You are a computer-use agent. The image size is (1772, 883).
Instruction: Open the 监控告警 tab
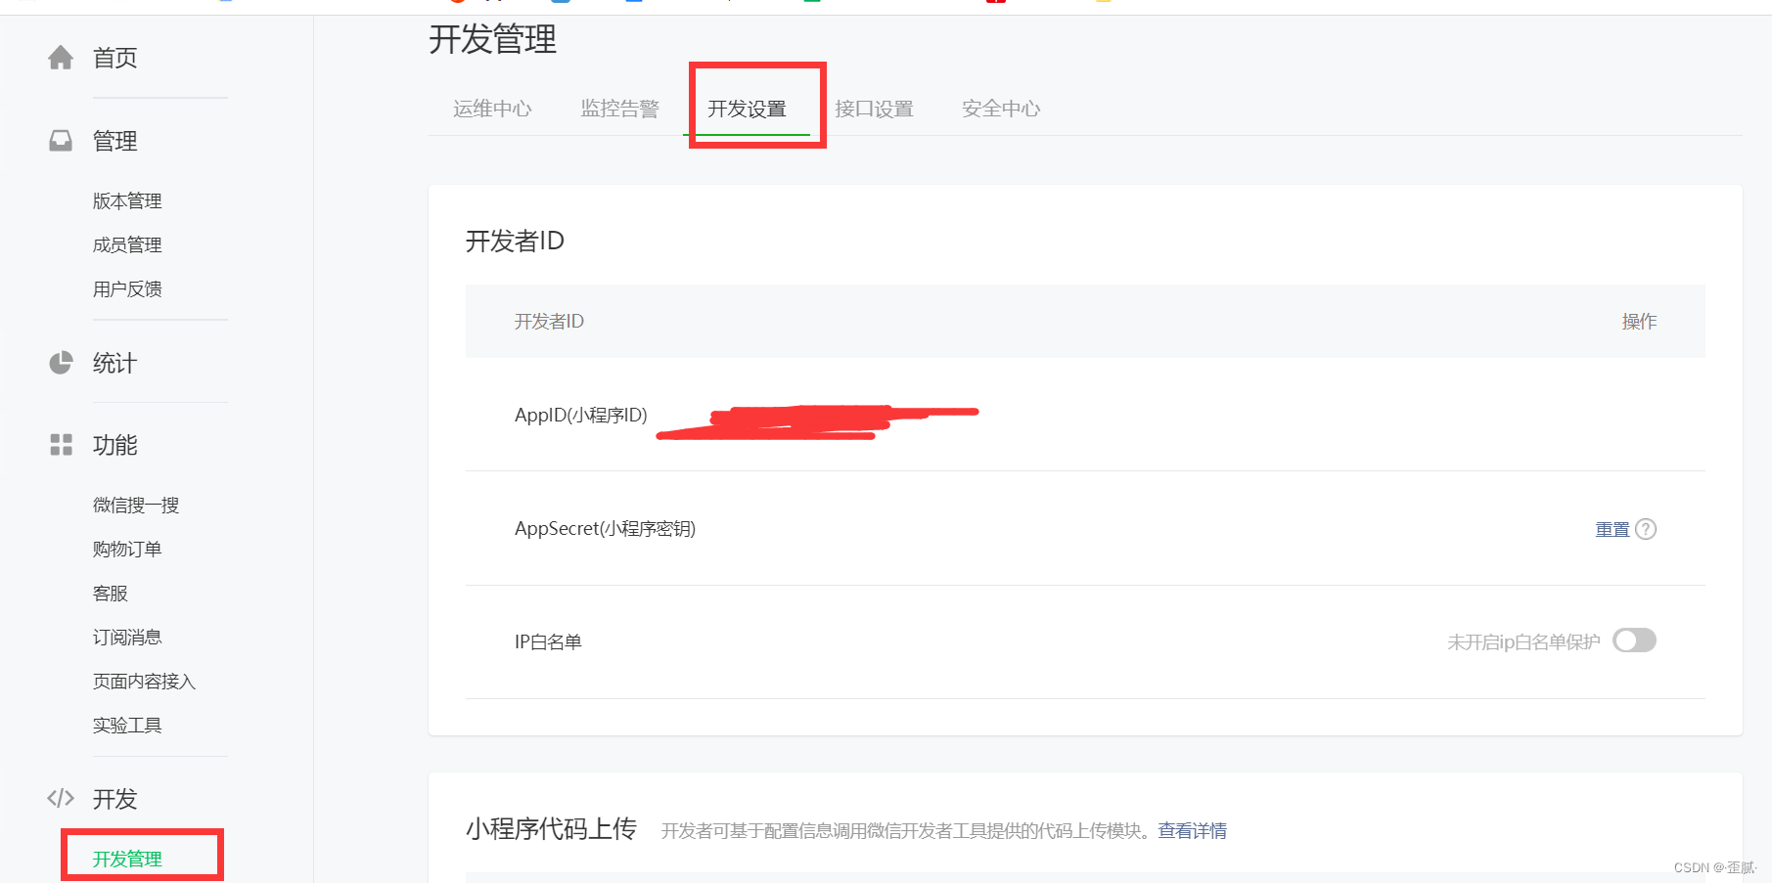(x=620, y=109)
